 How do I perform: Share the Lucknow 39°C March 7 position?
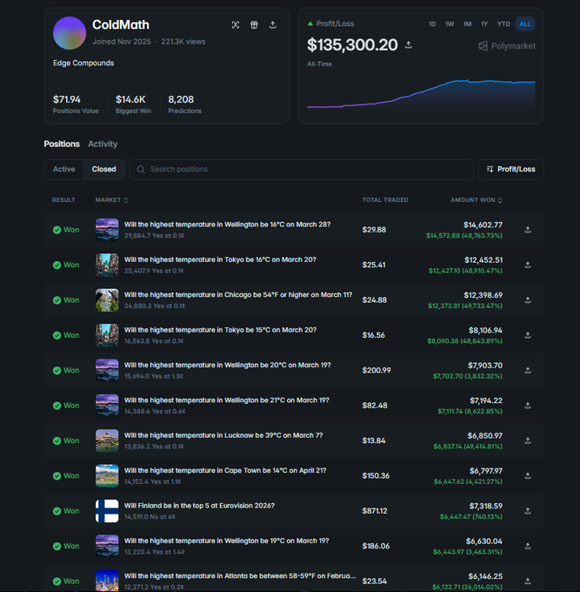point(528,441)
